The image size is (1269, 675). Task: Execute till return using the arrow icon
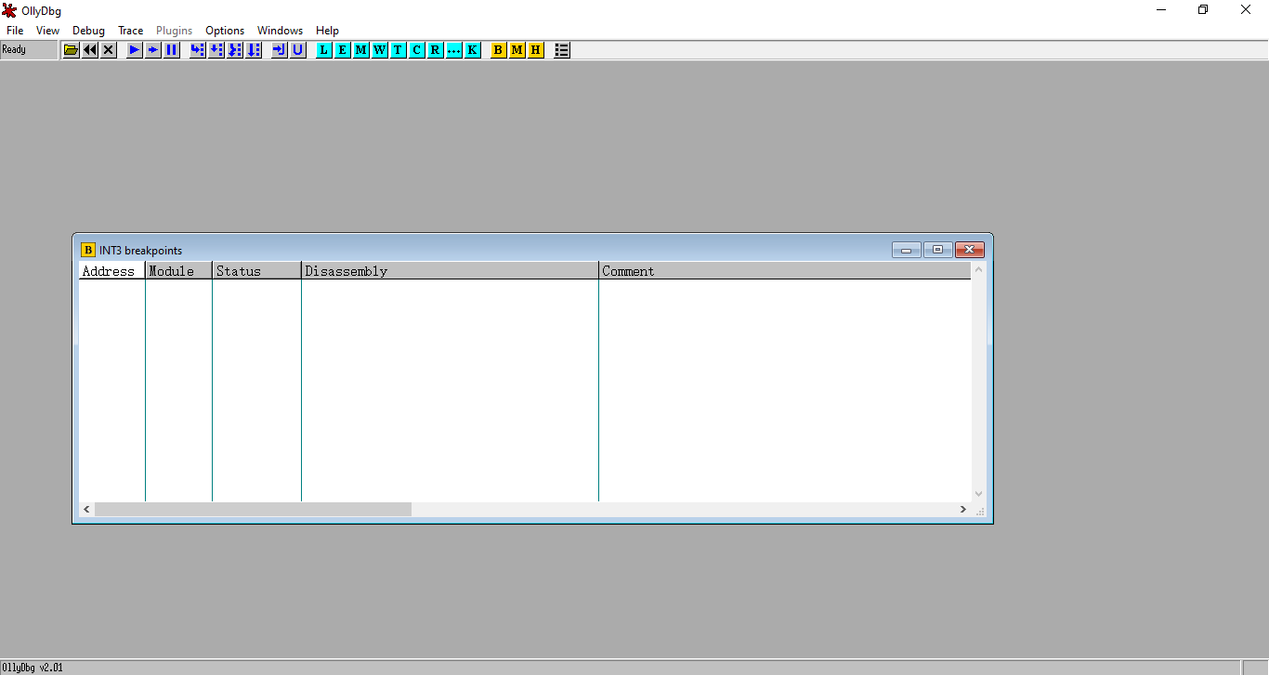pos(280,50)
